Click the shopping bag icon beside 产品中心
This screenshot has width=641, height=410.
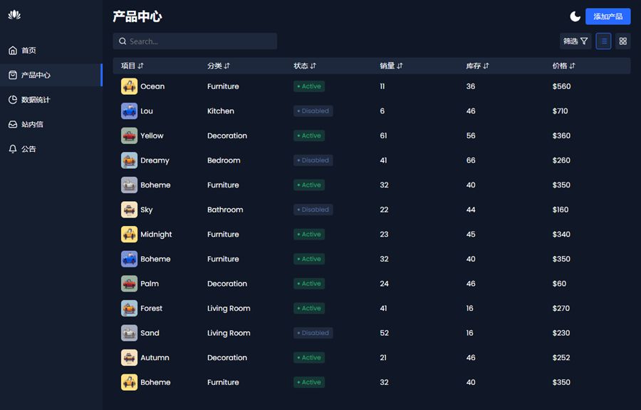(x=13, y=75)
